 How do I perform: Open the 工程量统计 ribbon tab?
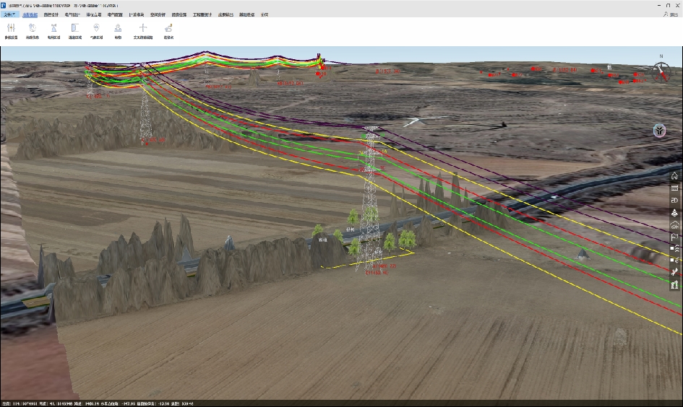pyautogui.click(x=201, y=14)
